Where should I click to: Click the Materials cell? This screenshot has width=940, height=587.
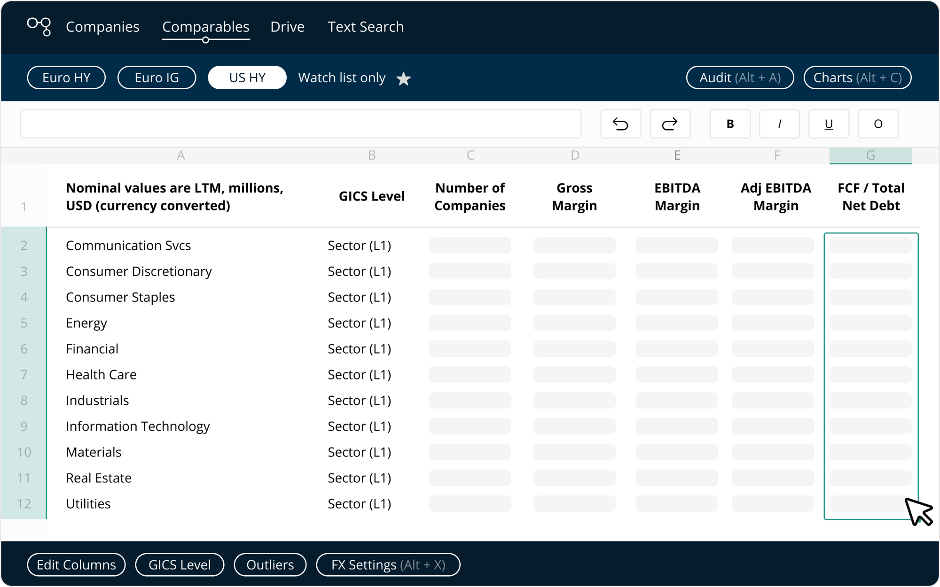coord(94,452)
